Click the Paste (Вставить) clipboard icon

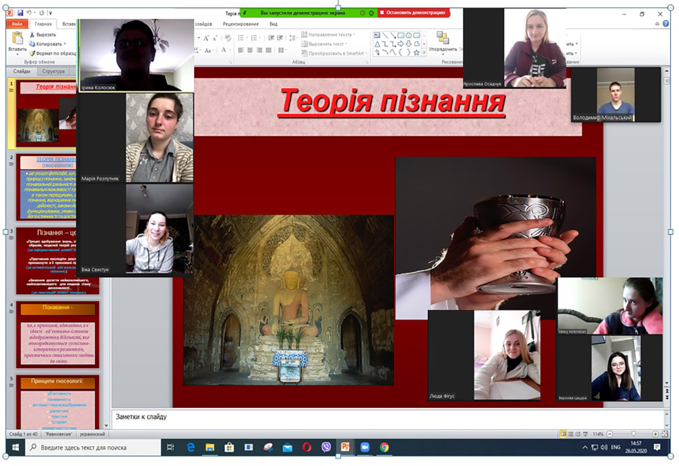tap(17, 38)
